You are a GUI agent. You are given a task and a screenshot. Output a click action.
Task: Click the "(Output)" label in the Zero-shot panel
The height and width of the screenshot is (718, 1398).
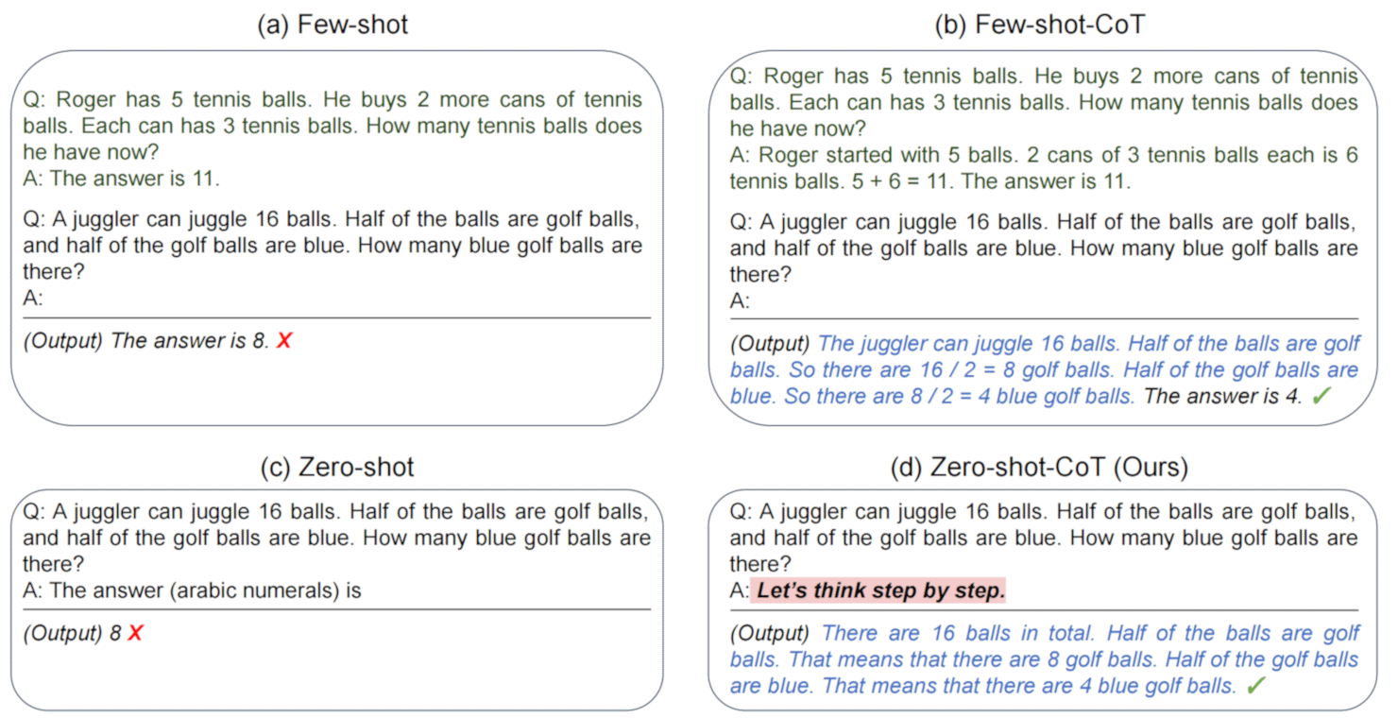[x=62, y=634]
